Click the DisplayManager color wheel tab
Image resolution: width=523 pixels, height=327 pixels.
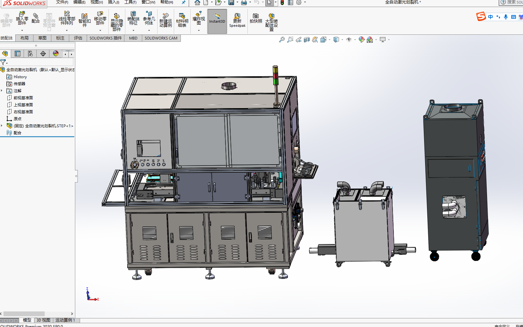point(56,54)
